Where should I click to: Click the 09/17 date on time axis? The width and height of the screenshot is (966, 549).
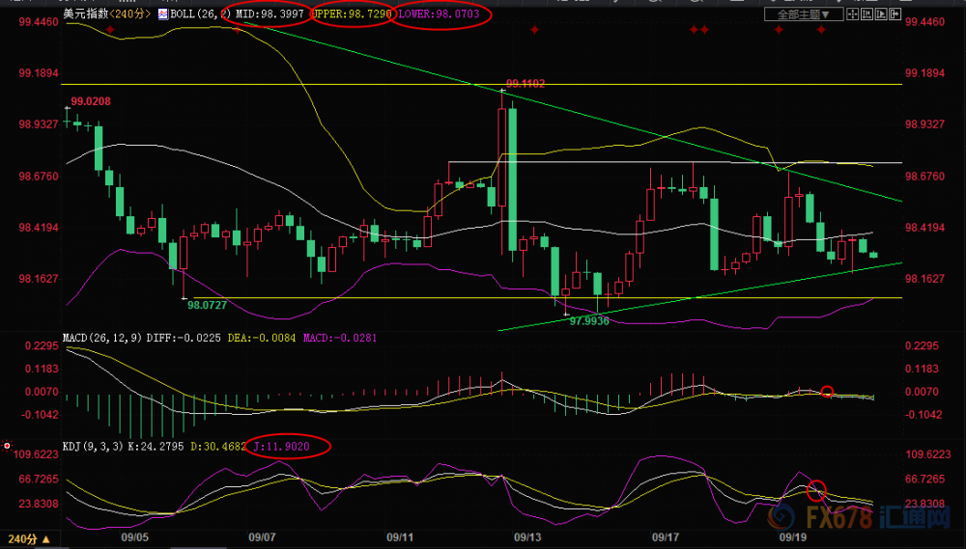[x=666, y=537]
